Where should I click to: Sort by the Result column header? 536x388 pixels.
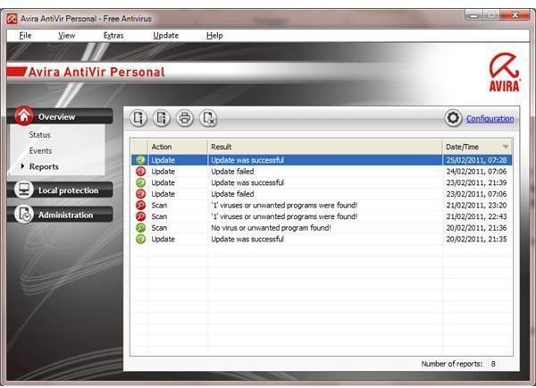tap(325, 147)
